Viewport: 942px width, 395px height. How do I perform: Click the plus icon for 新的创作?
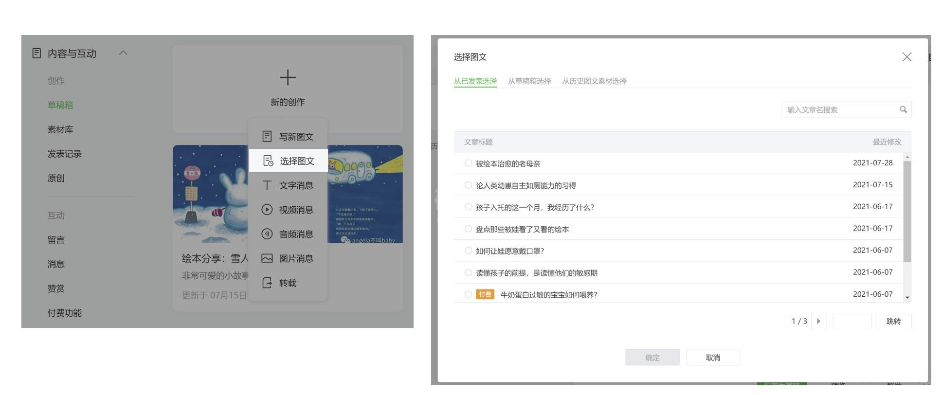click(288, 77)
